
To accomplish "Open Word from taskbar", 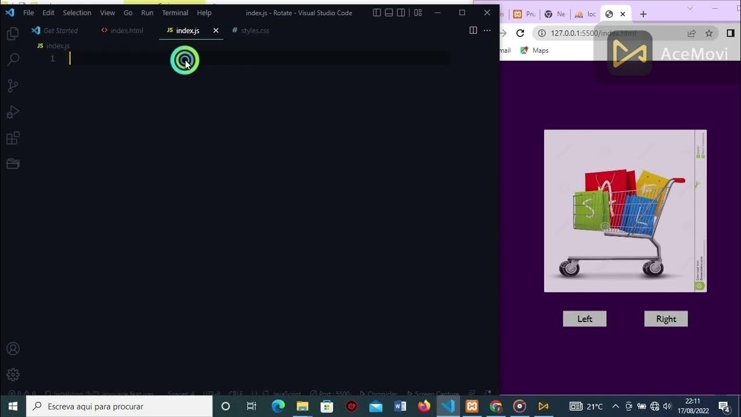I will pyautogui.click(x=400, y=406).
